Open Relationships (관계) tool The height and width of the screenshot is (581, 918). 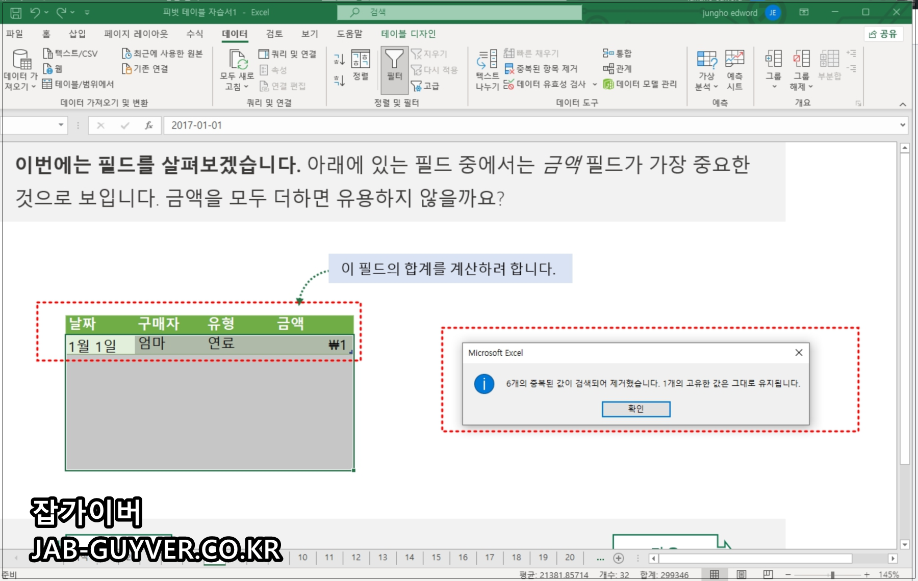617,69
